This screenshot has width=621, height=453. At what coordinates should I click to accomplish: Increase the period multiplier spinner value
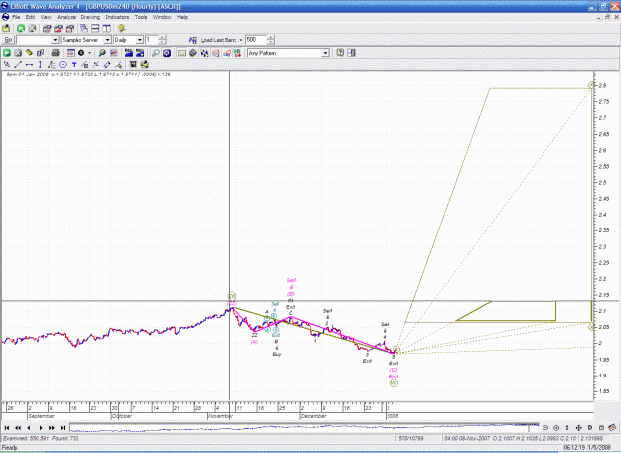click(x=162, y=38)
